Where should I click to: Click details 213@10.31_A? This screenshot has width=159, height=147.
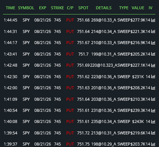(104, 133)
